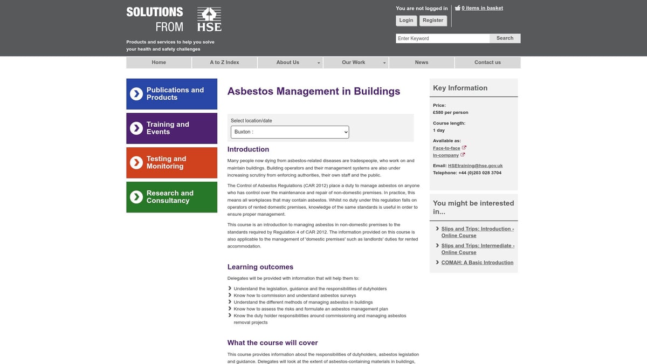The height and width of the screenshot is (364, 647).
Task: Click the chevron next to COMAH link
Action: [437, 263]
